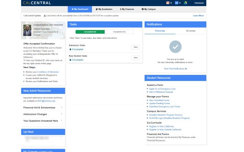Show the Completed tasks list

[119, 32]
